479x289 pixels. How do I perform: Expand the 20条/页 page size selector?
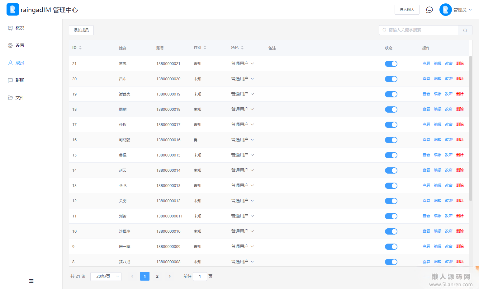(x=106, y=276)
